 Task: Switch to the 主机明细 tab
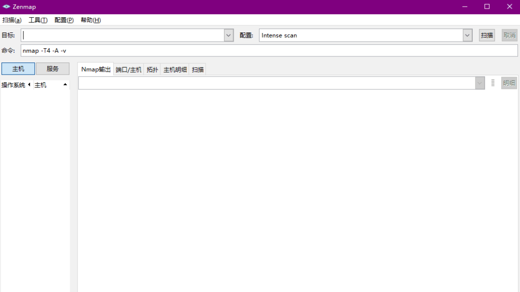175,70
